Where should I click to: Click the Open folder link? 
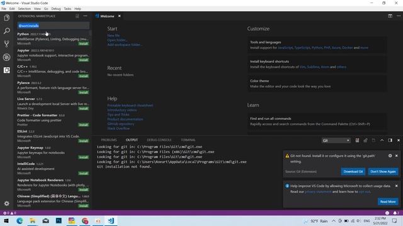pyautogui.click(x=117, y=40)
